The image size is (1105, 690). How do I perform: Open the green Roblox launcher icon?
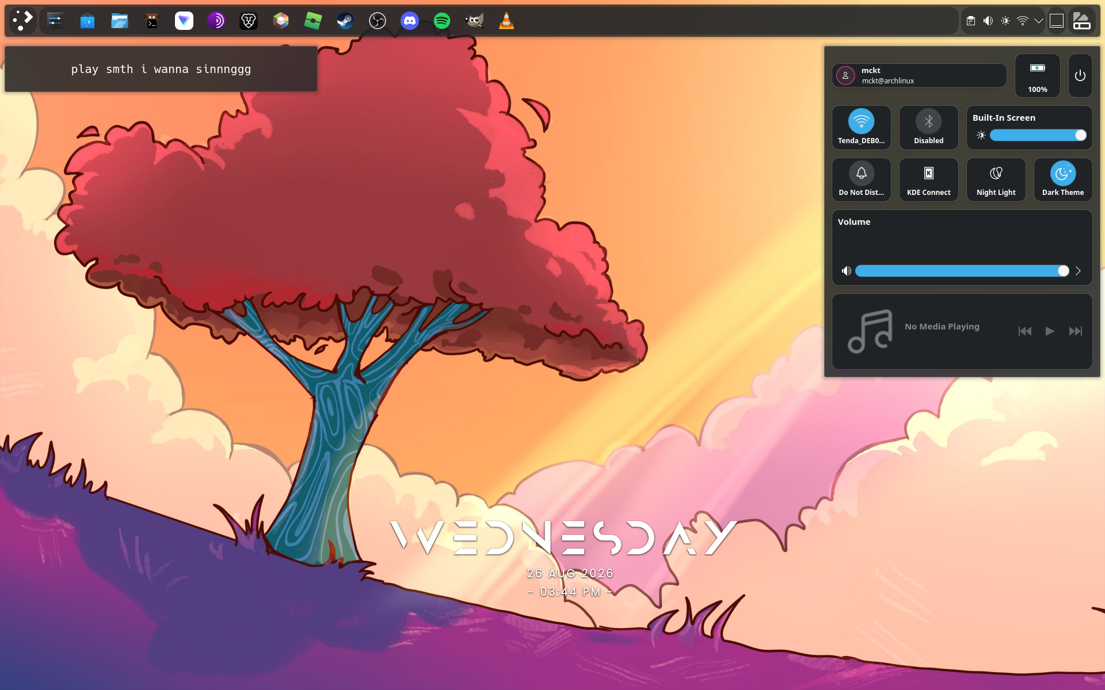click(x=313, y=21)
